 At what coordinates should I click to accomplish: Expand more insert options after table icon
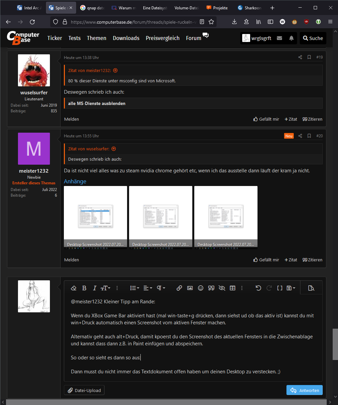click(242, 288)
